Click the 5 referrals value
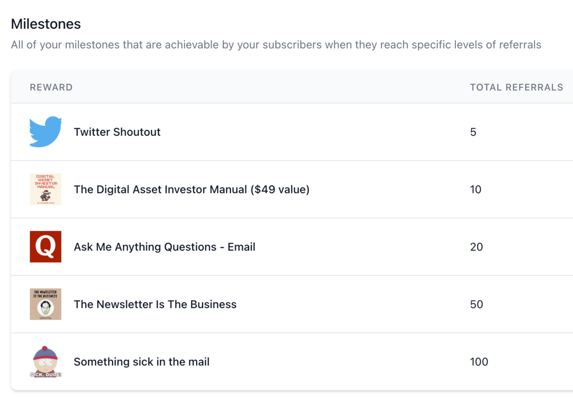573x399 pixels. [x=473, y=132]
